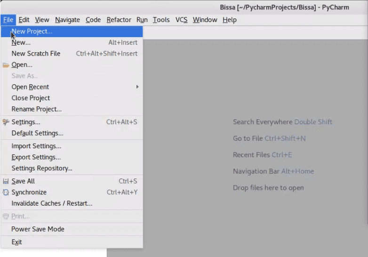Open the Help menu
The image size is (368, 257).
point(230,20)
